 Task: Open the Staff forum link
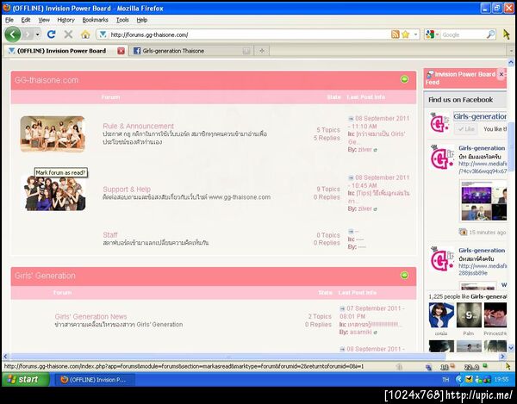[109, 235]
